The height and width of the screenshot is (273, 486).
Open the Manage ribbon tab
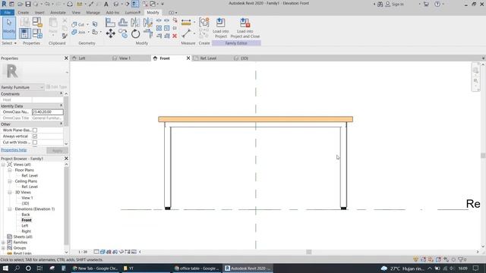(93, 13)
